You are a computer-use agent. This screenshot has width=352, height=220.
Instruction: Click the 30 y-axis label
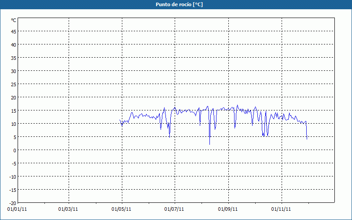pyautogui.click(x=14, y=71)
